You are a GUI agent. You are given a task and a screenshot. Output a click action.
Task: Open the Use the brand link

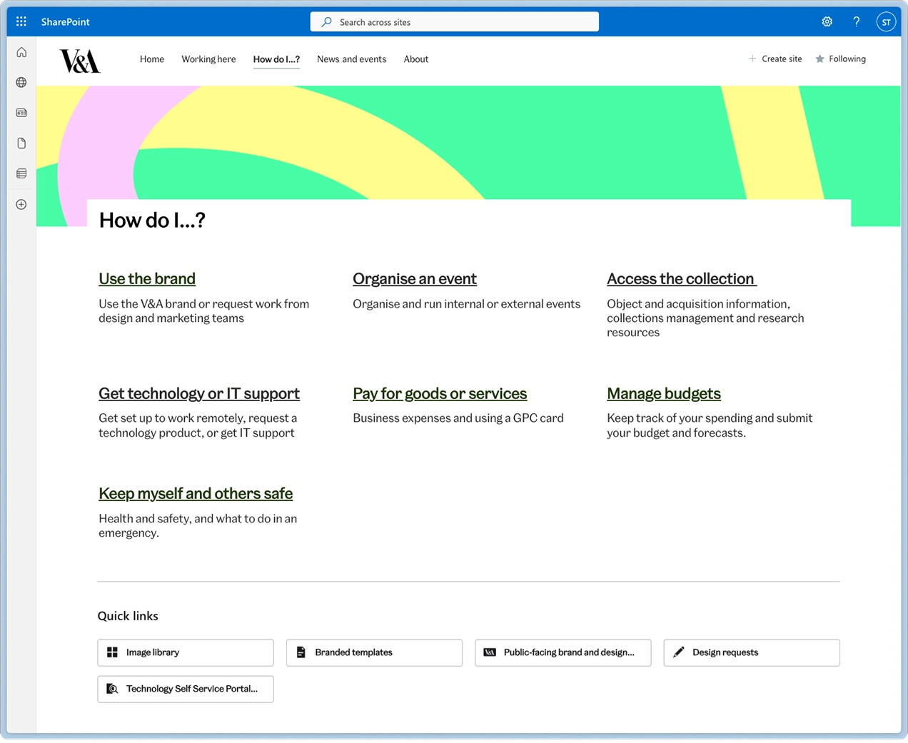pyautogui.click(x=147, y=279)
